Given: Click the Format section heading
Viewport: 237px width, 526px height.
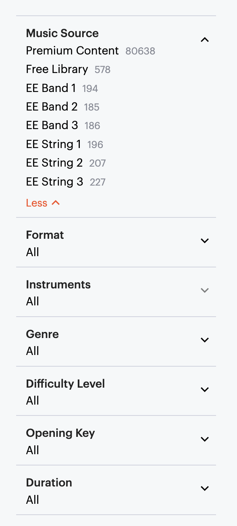Looking at the screenshot, I should coord(45,235).
